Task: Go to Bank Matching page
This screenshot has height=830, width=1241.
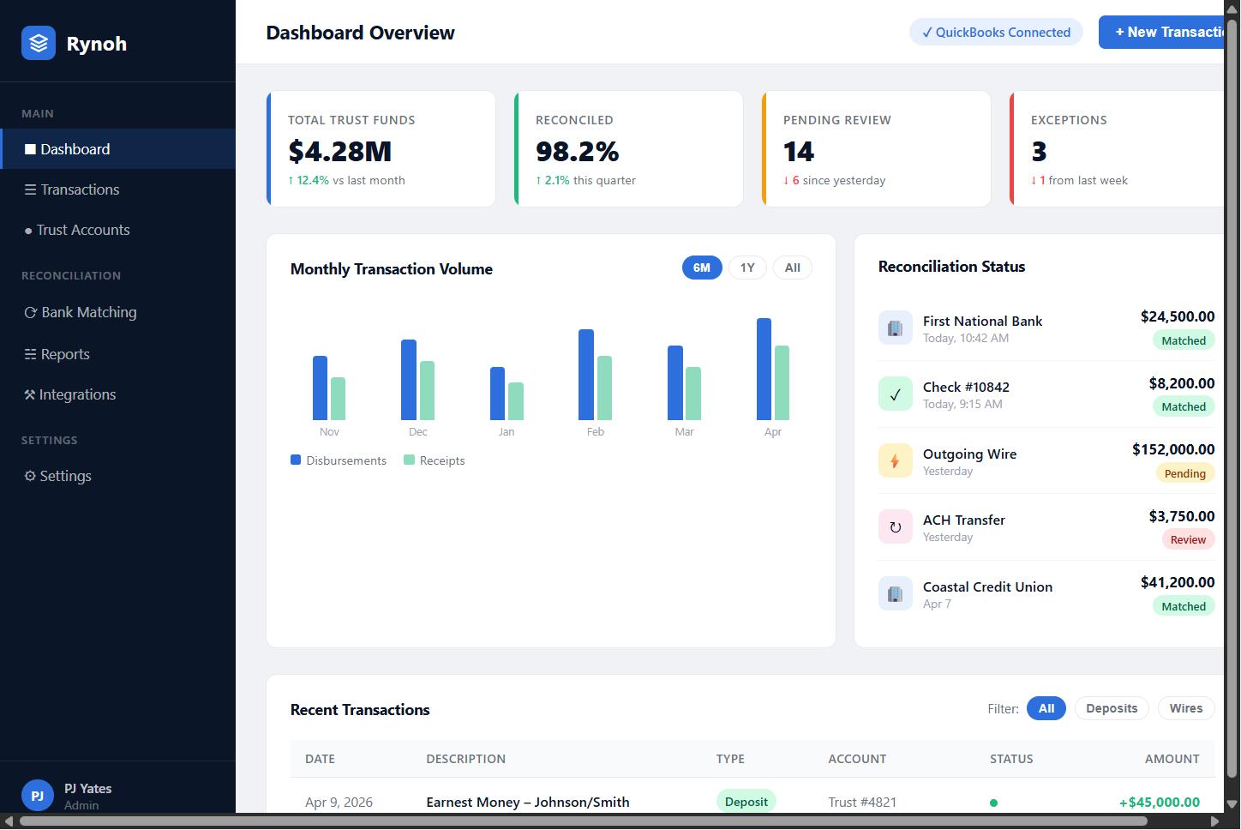Action: (x=117, y=312)
